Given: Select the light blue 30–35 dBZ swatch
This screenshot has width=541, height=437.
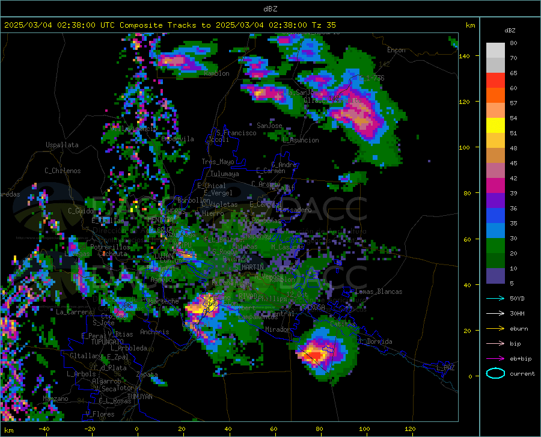Looking at the screenshot, I should (495, 231).
